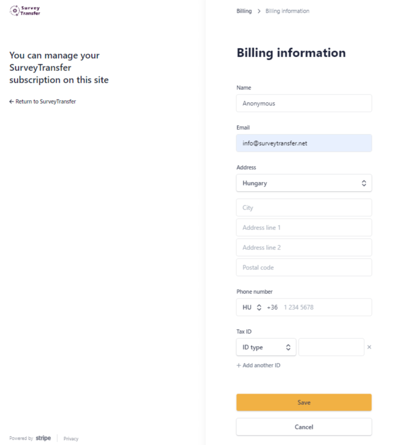Focus the Name input field
The height and width of the screenshot is (445, 412).
[304, 103]
